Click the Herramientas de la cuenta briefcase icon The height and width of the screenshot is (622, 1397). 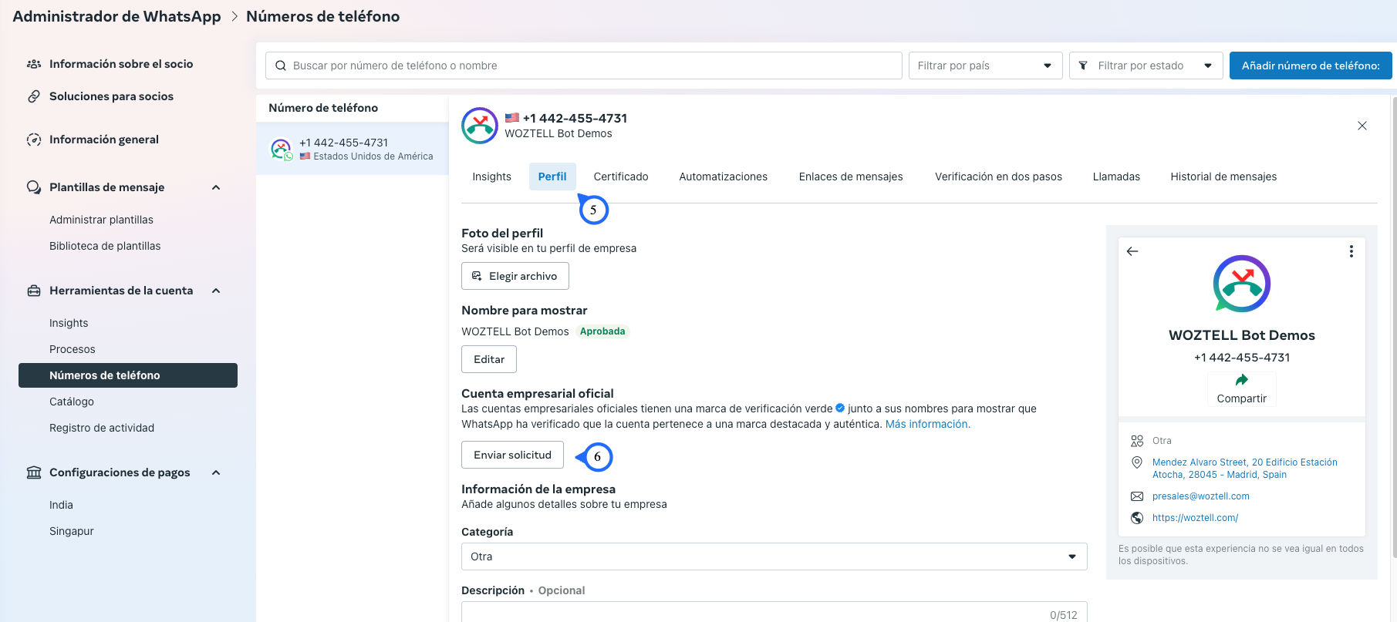click(x=34, y=291)
